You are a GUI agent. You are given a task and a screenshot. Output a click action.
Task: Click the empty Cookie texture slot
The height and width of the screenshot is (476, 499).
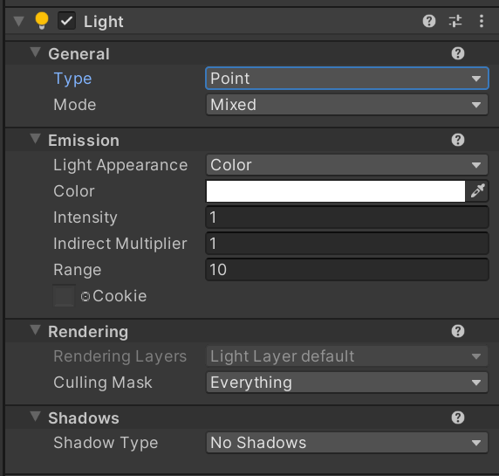pyautogui.click(x=64, y=296)
